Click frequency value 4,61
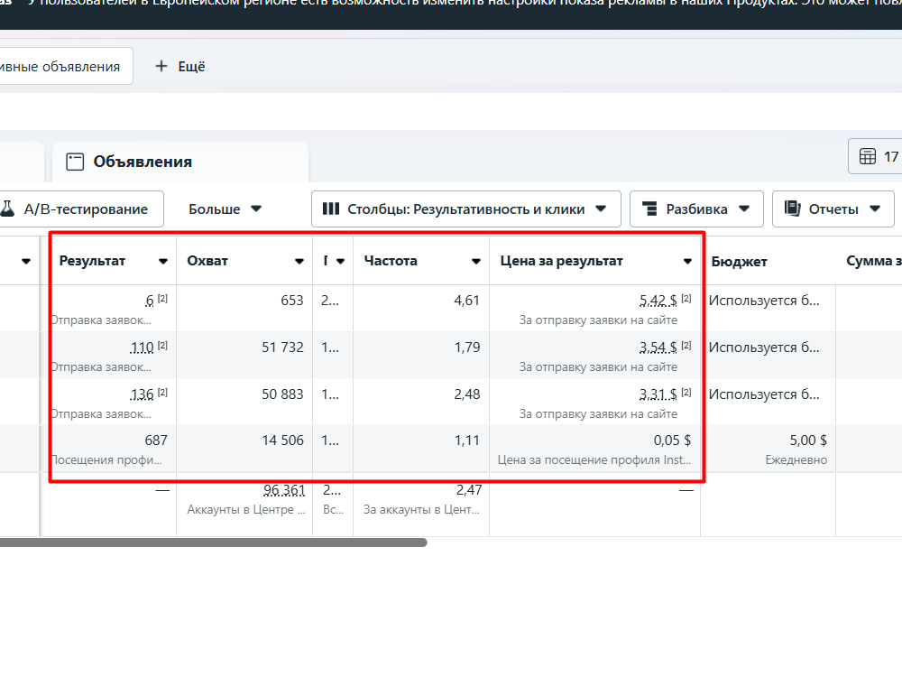The width and height of the screenshot is (902, 677). point(466,301)
